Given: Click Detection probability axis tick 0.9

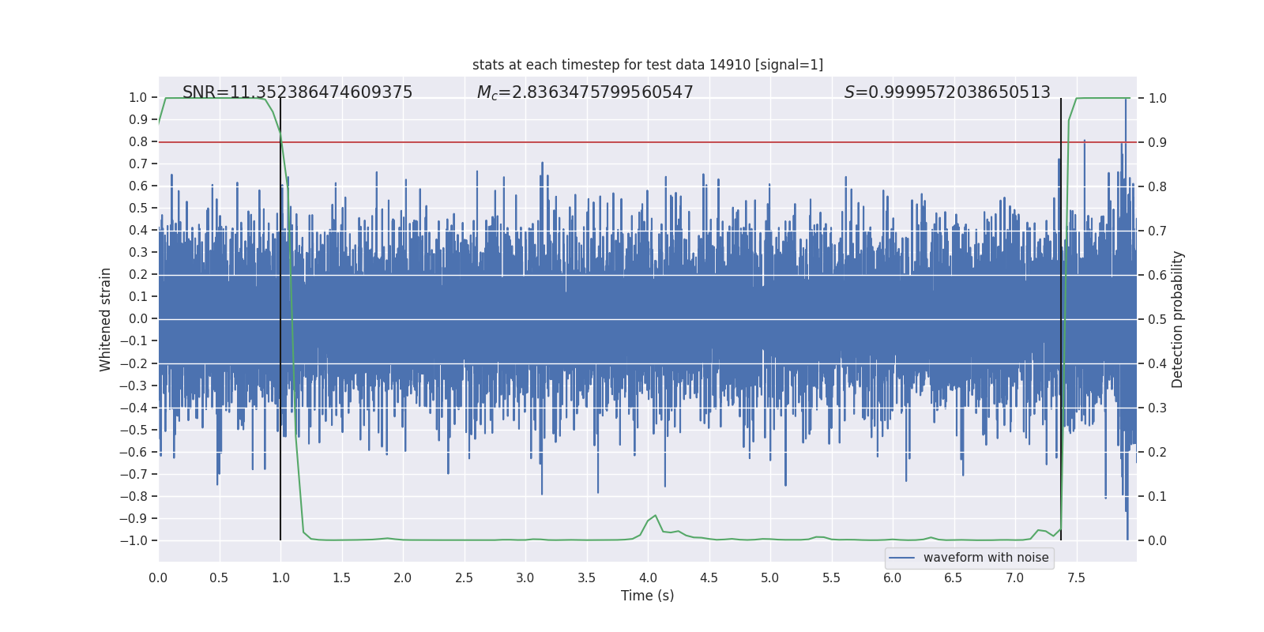Looking at the screenshot, I should [1157, 142].
